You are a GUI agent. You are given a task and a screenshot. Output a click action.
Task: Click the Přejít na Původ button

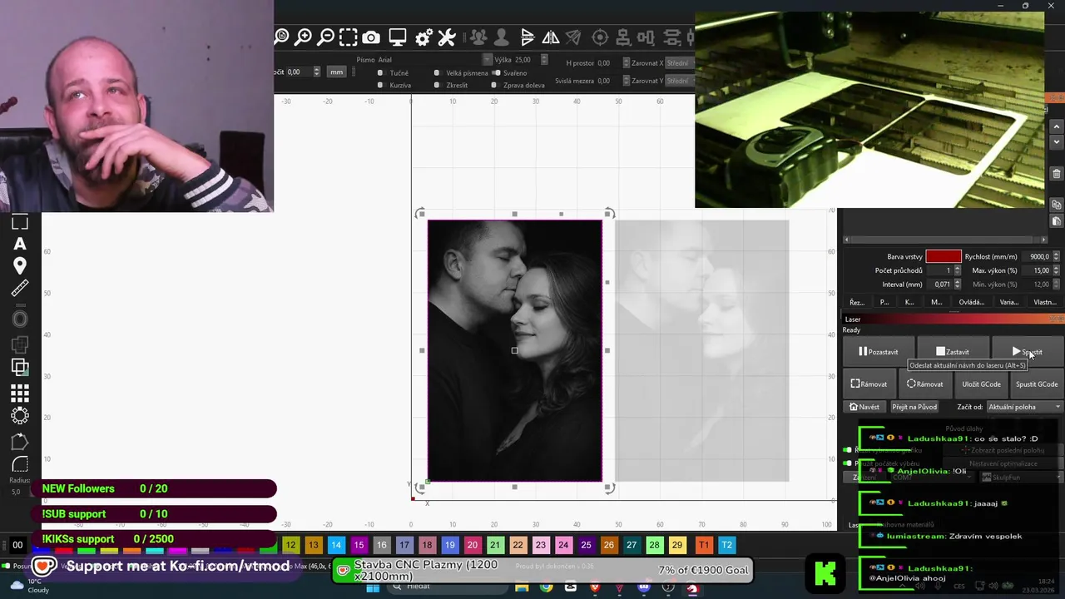[914, 407]
